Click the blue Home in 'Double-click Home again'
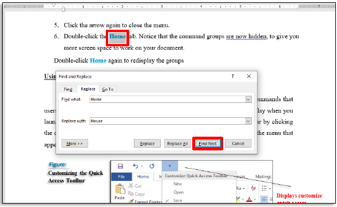Screen dimensions: 337x207 pos(98,61)
